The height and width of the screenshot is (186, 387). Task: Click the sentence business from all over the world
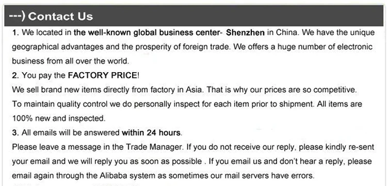71,61
